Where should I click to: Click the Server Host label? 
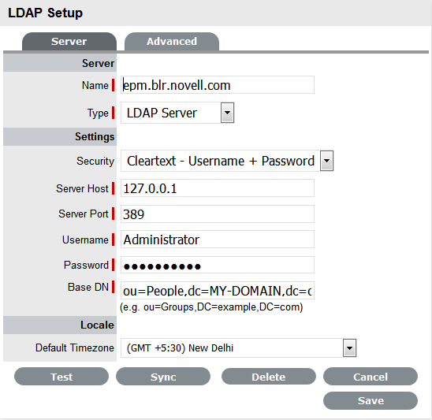[82, 188]
